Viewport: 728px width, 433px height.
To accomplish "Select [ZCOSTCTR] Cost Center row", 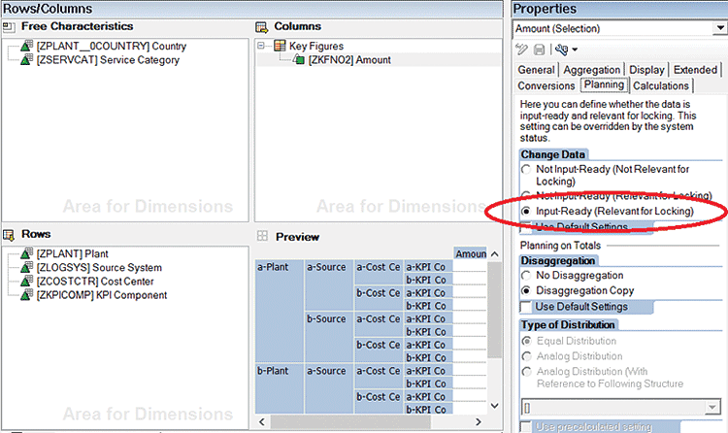I will point(95,282).
